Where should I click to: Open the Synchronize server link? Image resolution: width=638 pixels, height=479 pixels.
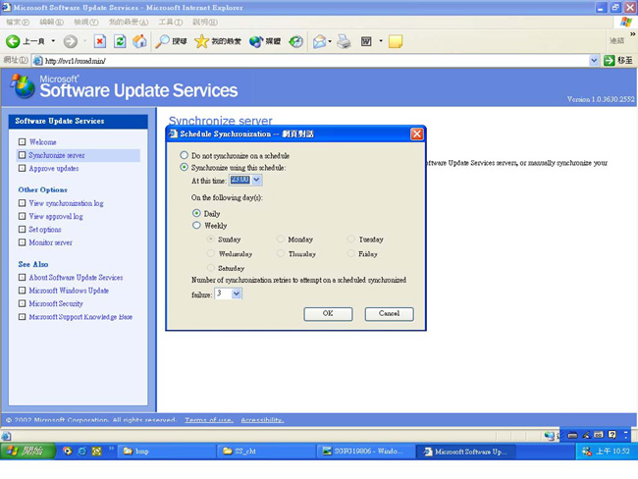point(57,155)
